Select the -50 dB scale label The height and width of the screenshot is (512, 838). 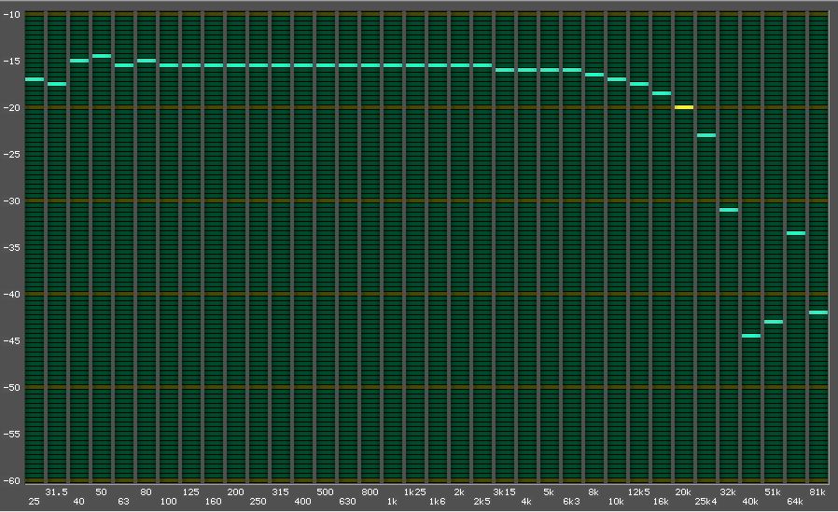(x=11, y=388)
